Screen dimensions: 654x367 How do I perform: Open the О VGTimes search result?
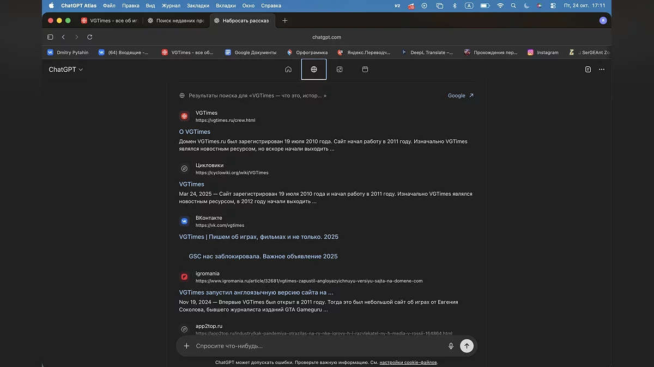pyautogui.click(x=195, y=132)
